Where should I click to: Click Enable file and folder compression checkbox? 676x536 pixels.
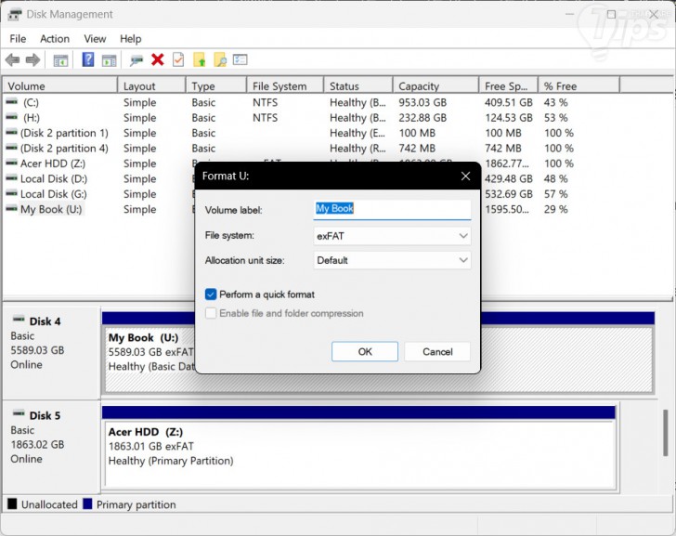point(211,313)
